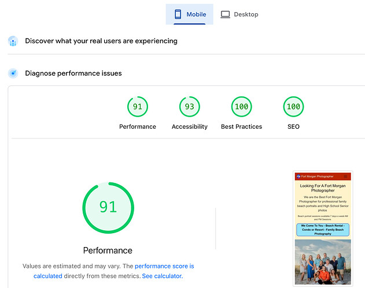Switch to the Mobile tab
Screen dimensions: 365x288
(x=190, y=14)
